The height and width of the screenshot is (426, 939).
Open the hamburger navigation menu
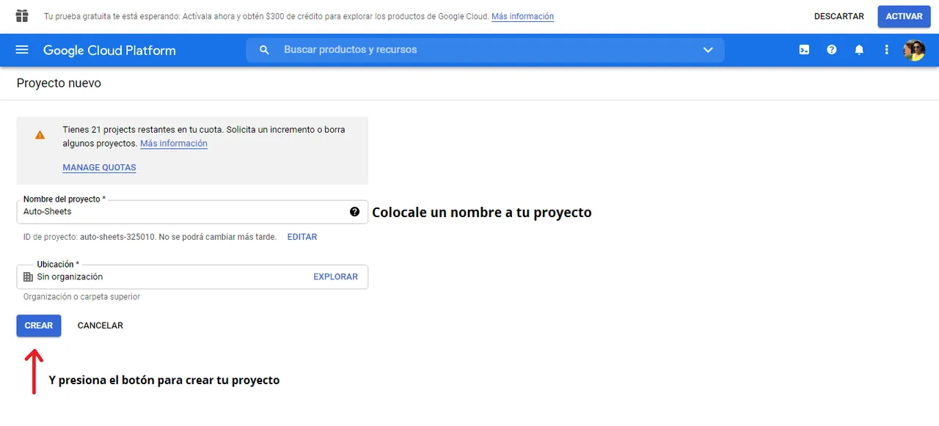[22, 50]
